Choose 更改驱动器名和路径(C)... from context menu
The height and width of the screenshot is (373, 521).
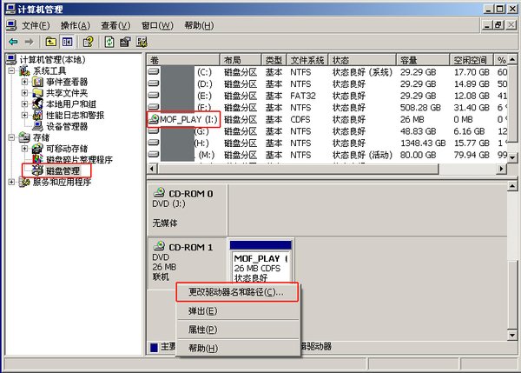237,292
